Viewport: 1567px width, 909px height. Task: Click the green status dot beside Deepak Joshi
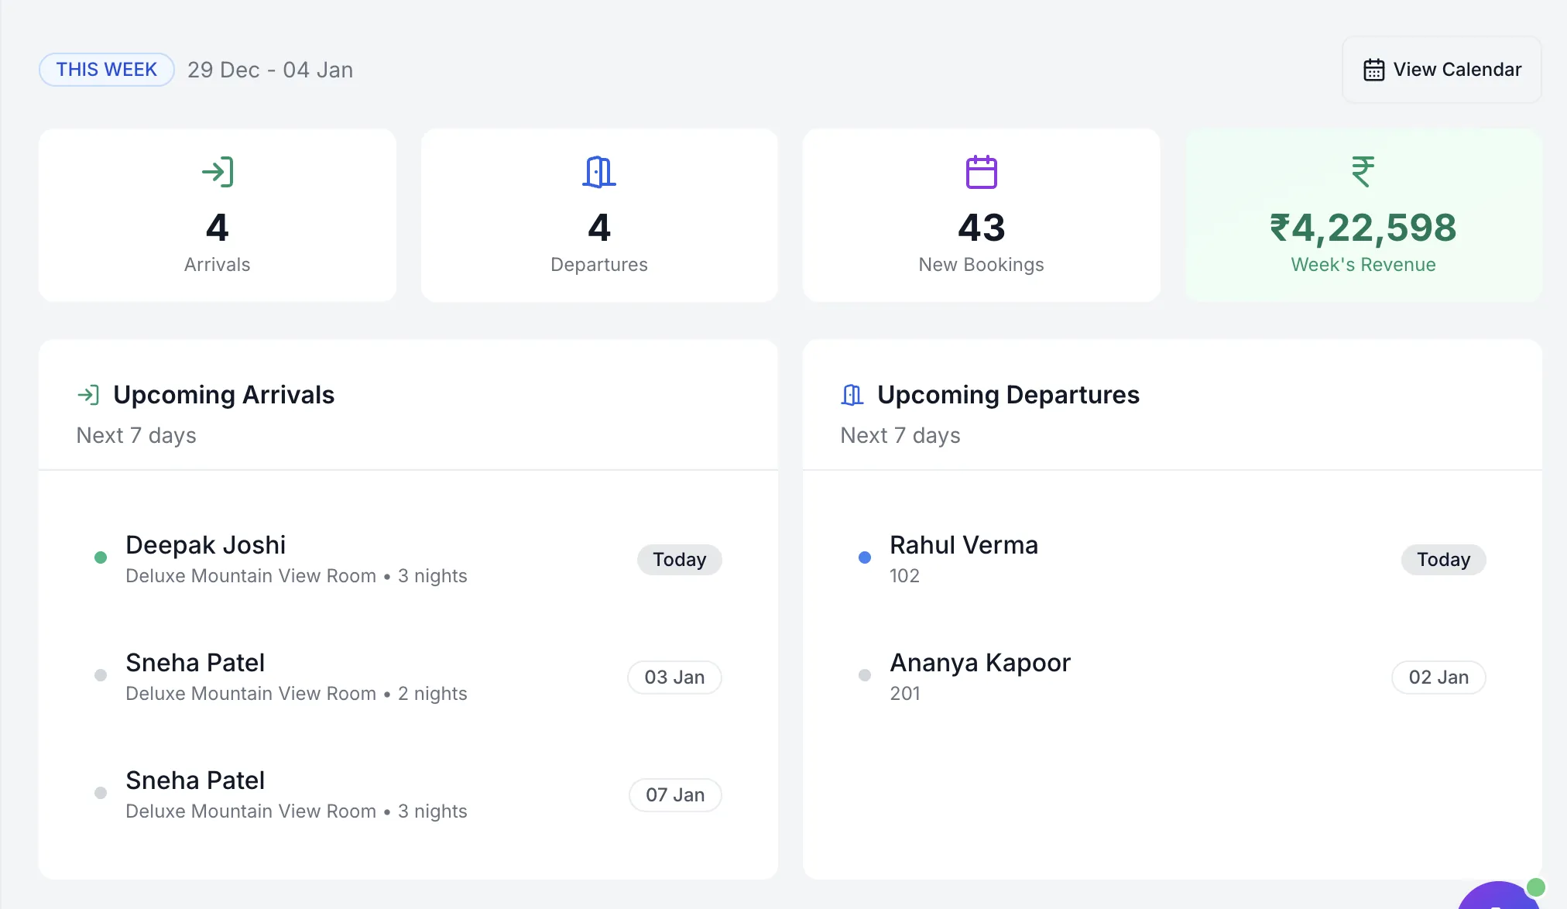pyautogui.click(x=101, y=557)
